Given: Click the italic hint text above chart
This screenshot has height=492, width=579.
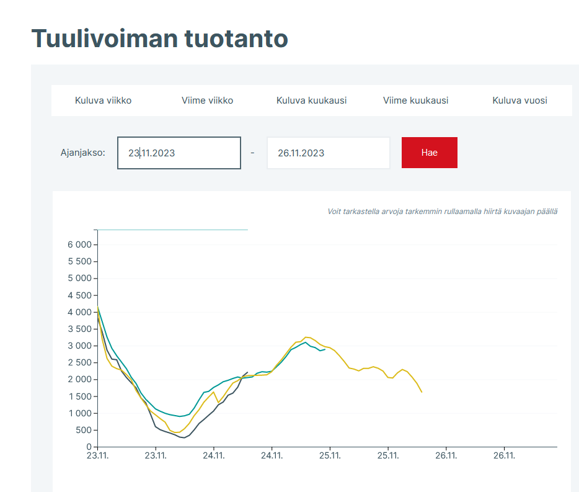Looking at the screenshot, I should [442, 212].
